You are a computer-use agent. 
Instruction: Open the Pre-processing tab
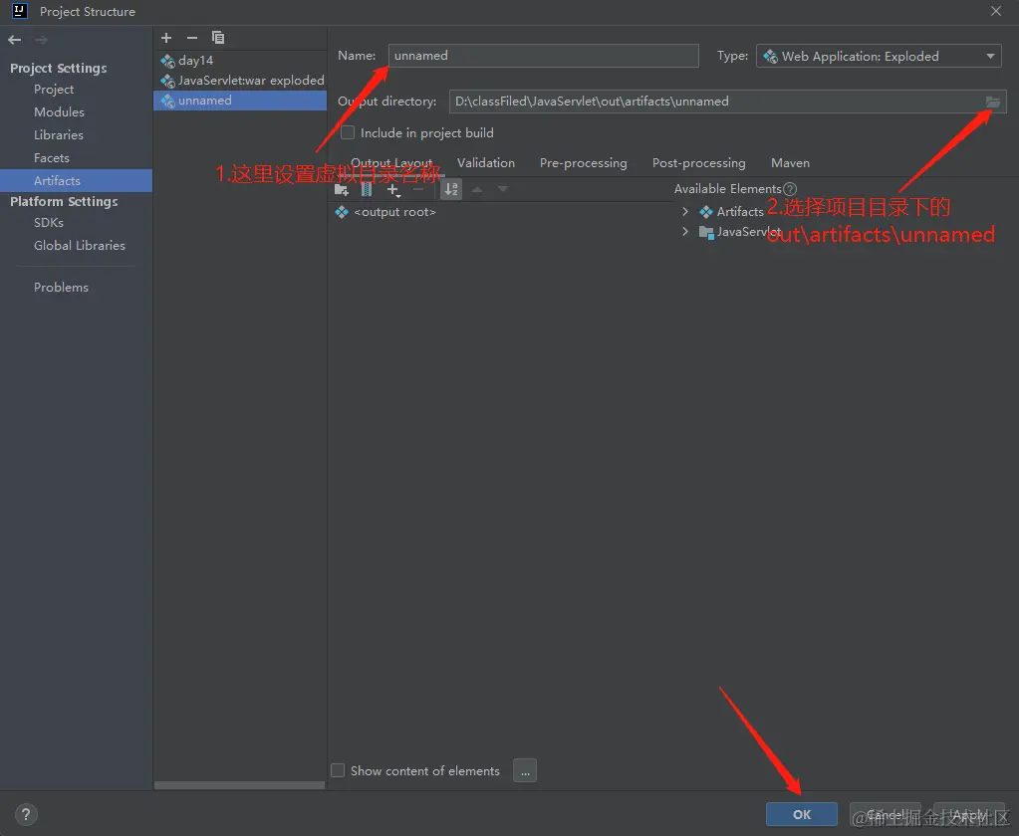click(x=583, y=163)
